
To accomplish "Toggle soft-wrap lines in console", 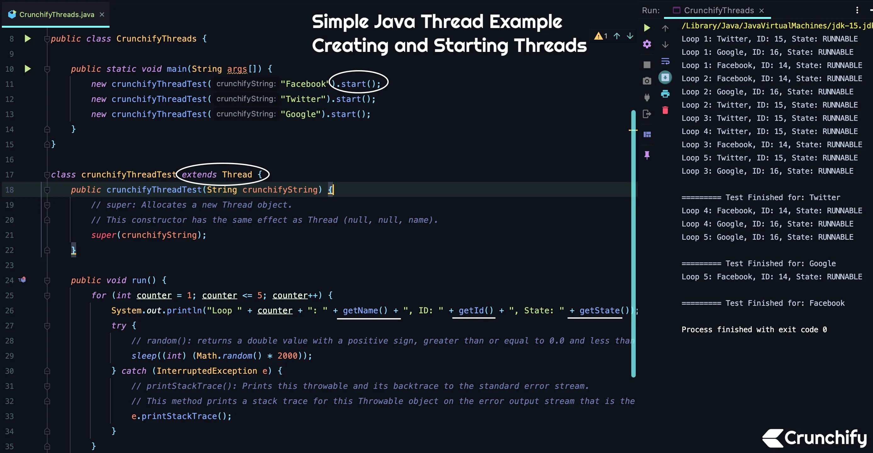I will pos(665,61).
